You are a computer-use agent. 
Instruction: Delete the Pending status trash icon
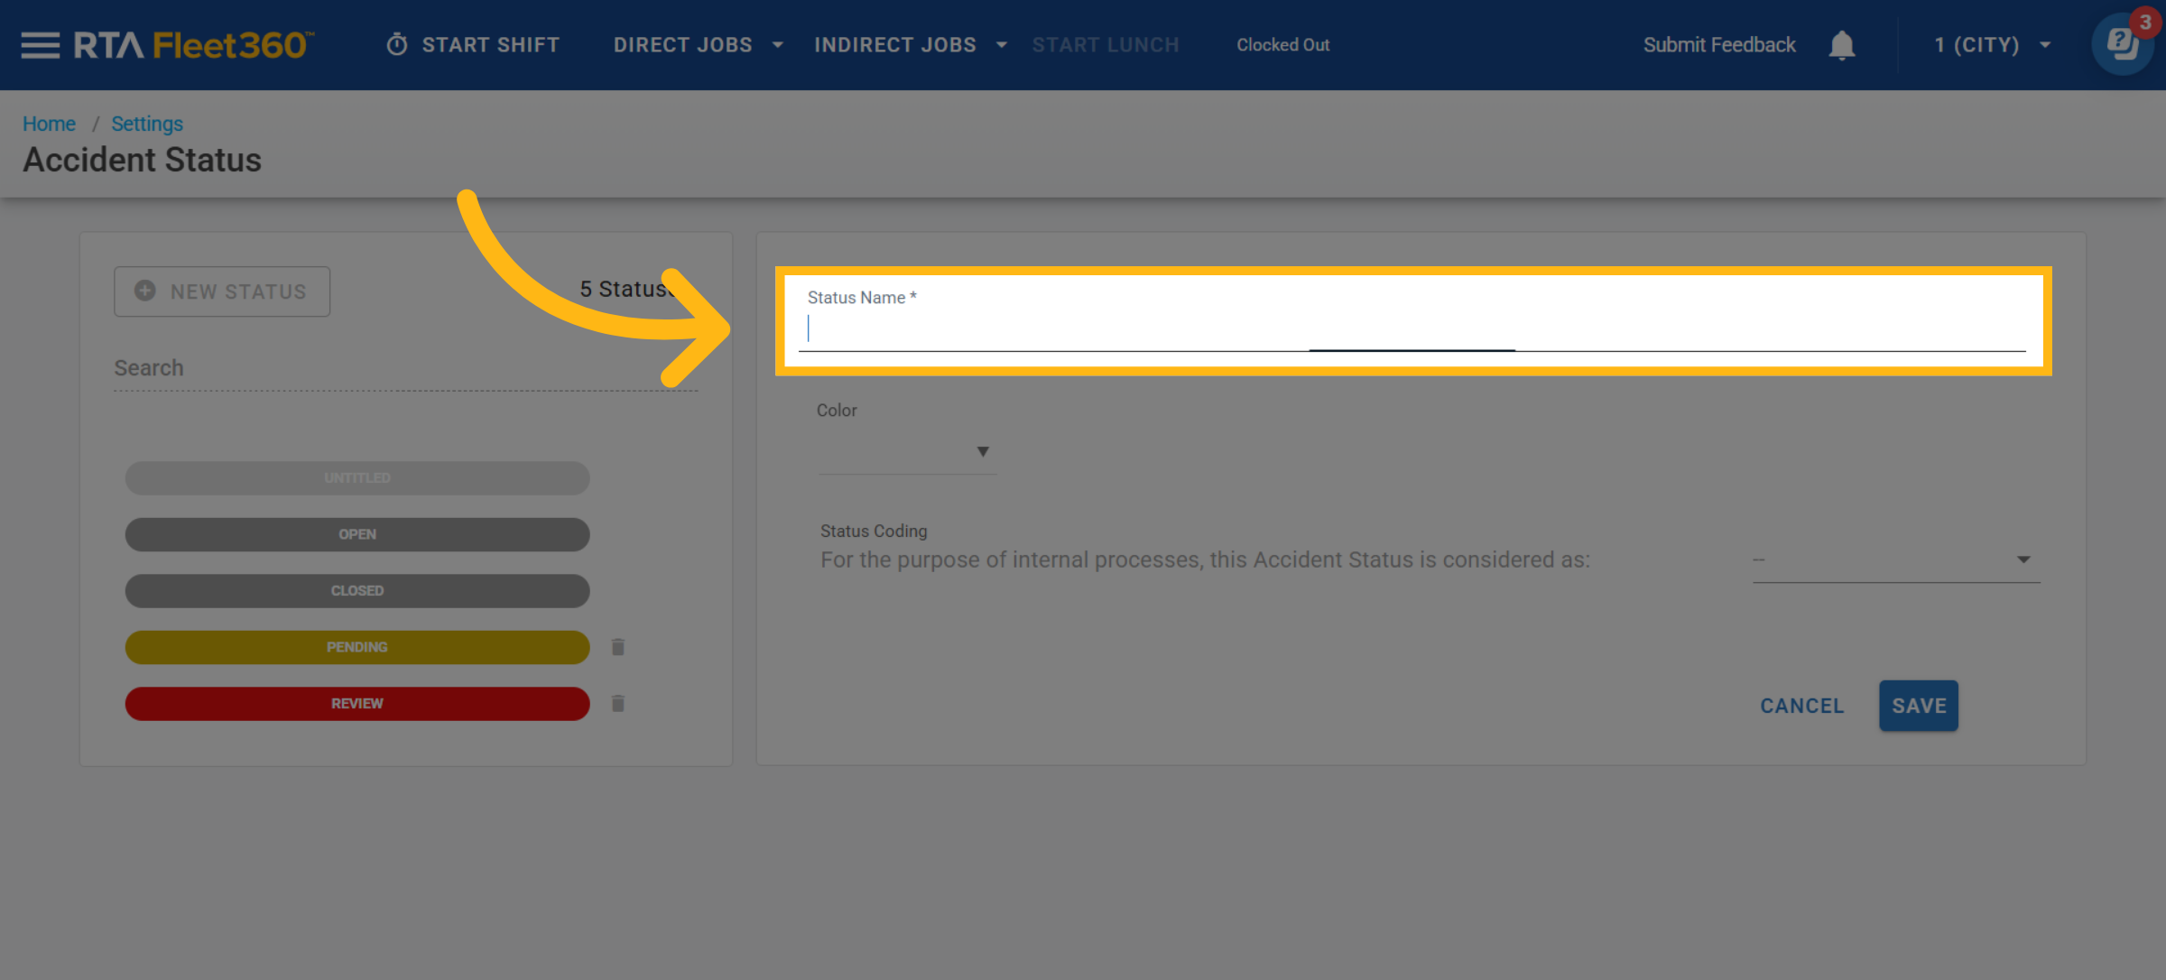coord(618,647)
